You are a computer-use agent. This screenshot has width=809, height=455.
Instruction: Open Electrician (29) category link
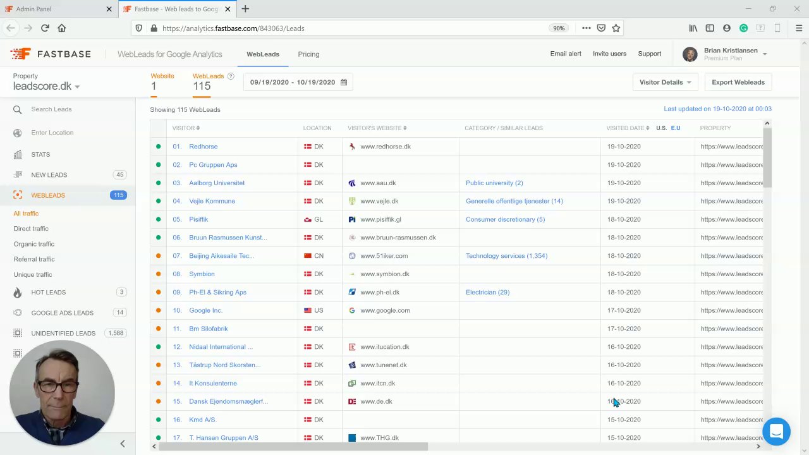(487, 293)
